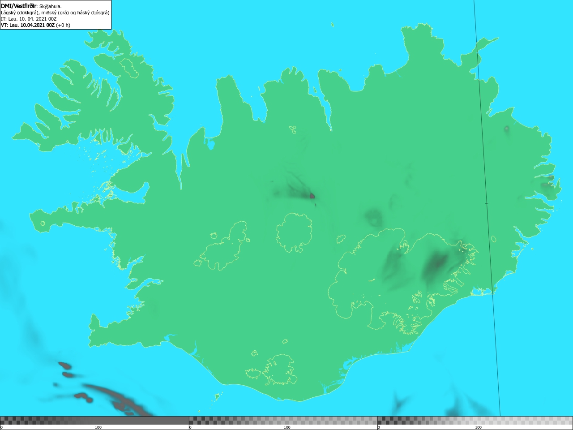
Task: Click the '100' label under the medium gray scale
Action: point(287,427)
